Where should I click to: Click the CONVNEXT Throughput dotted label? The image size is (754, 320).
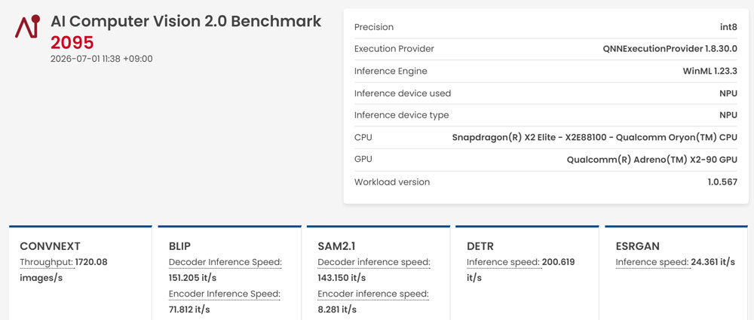(46, 262)
